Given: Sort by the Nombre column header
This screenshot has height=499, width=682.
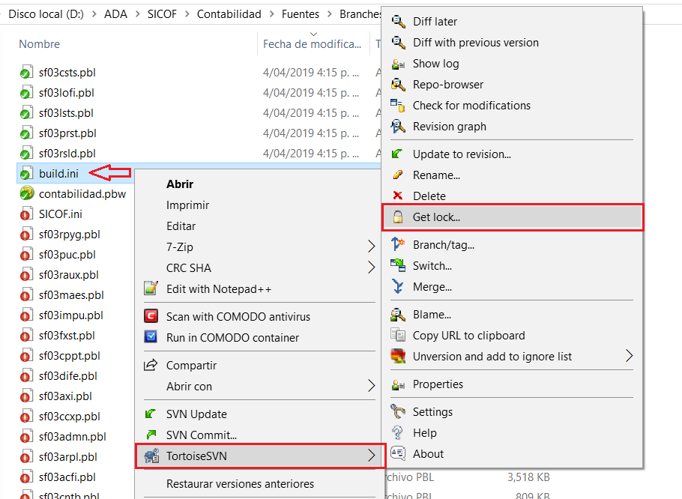Looking at the screenshot, I should click(40, 44).
